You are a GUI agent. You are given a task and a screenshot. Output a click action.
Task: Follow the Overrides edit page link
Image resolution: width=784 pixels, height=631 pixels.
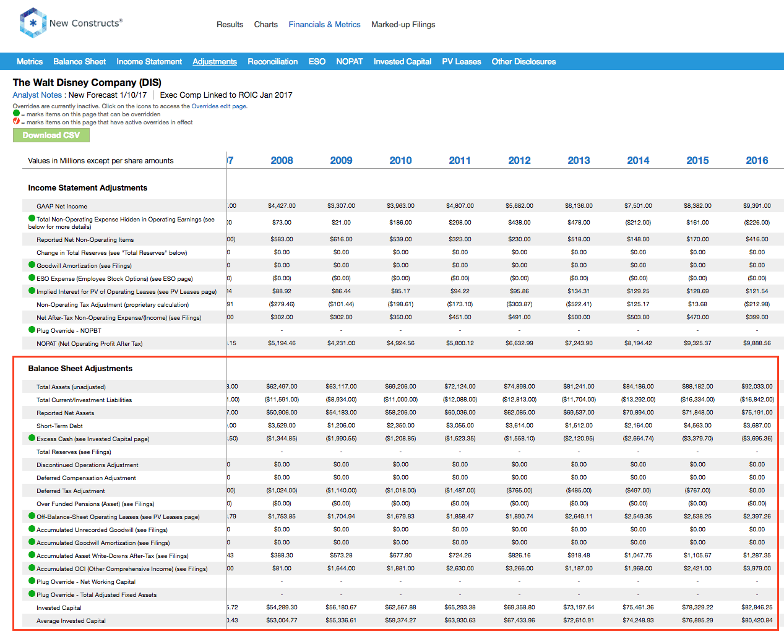[x=218, y=106]
